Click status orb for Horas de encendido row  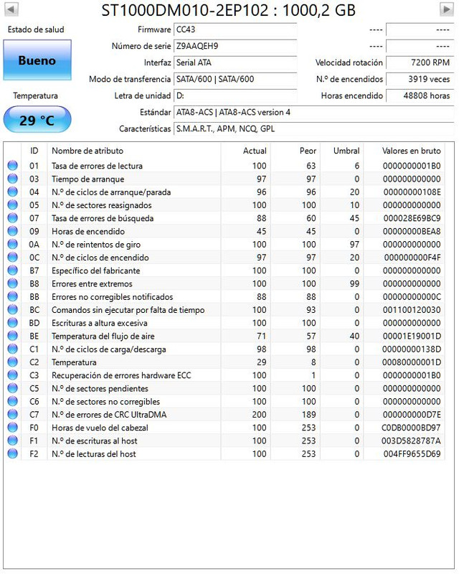[12, 231]
